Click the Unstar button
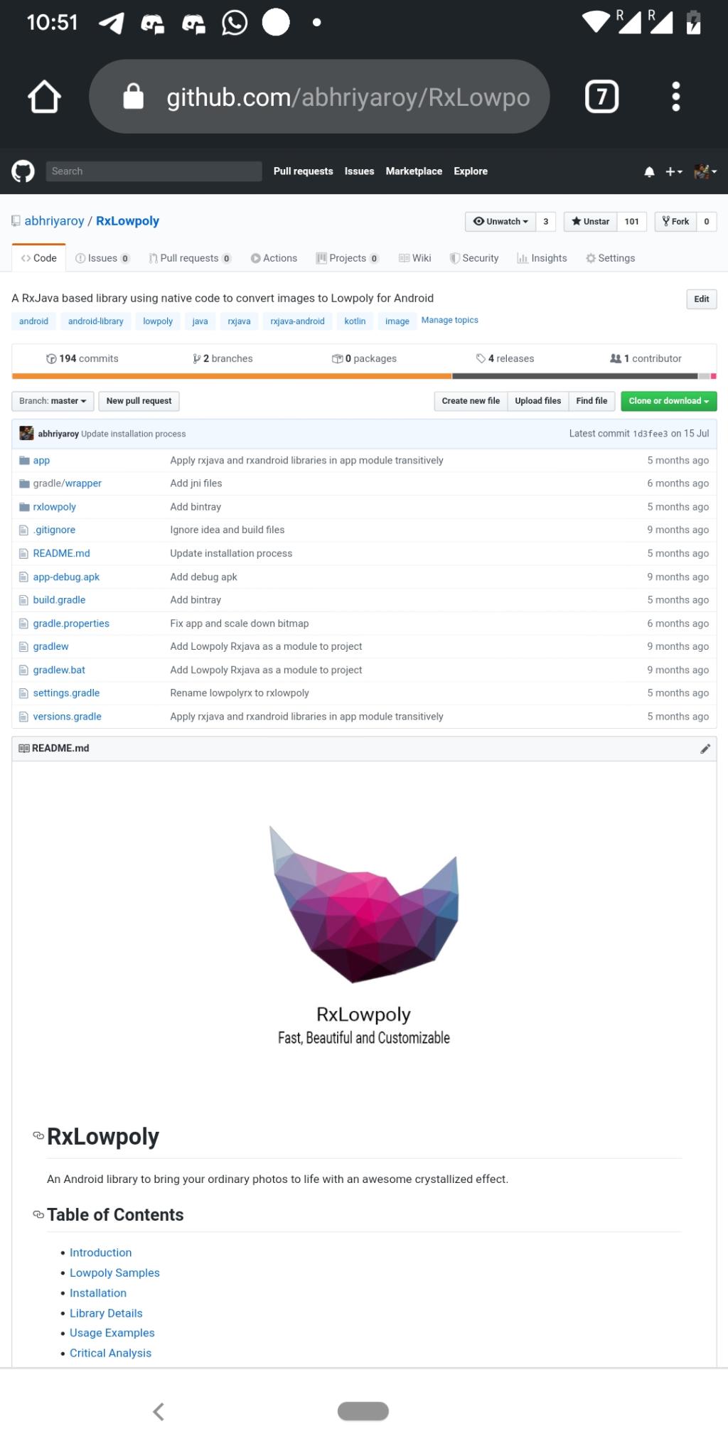 coord(590,222)
